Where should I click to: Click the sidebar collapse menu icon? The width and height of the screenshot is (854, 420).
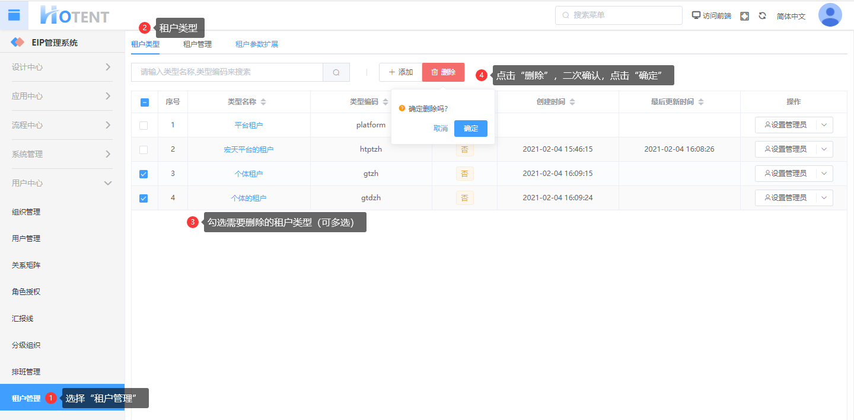(14, 15)
